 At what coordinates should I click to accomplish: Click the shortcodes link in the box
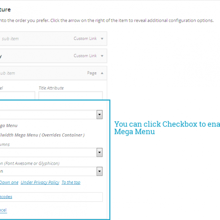6,197
